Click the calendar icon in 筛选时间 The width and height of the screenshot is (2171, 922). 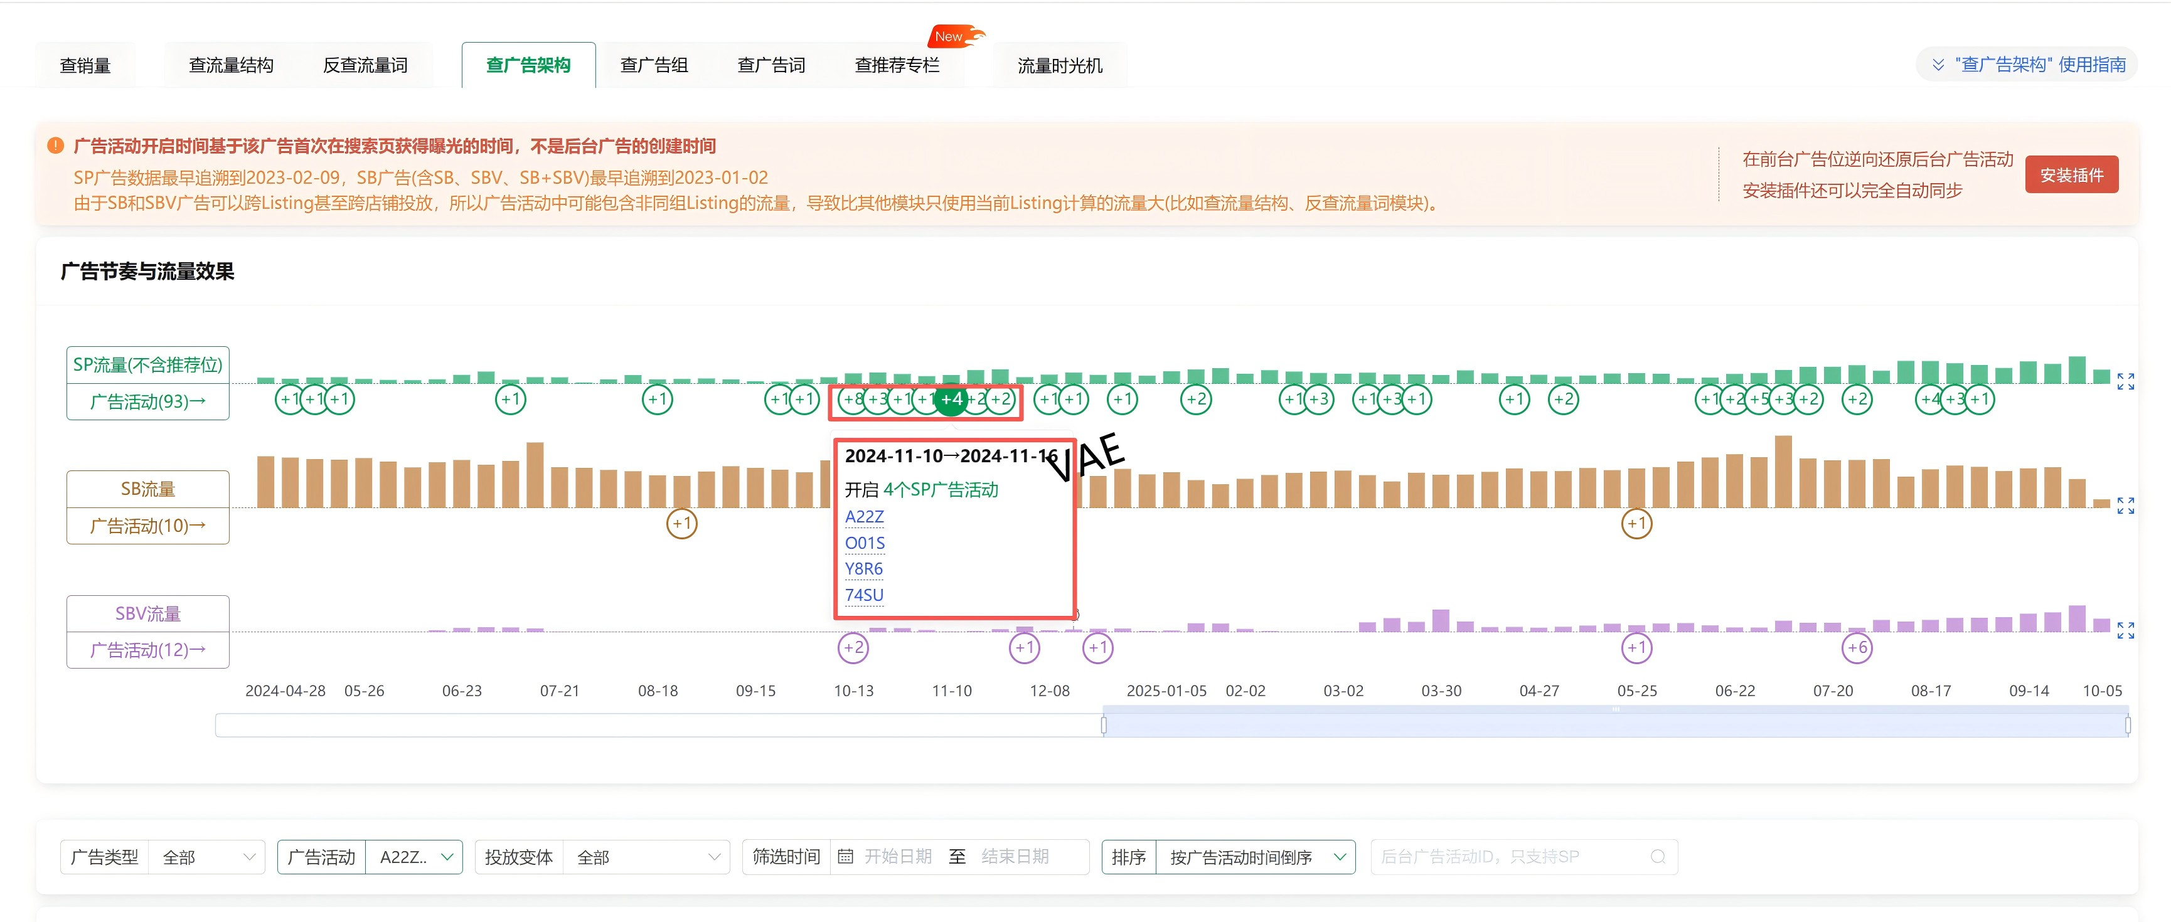pyautogui.click(x=845, y=857)
